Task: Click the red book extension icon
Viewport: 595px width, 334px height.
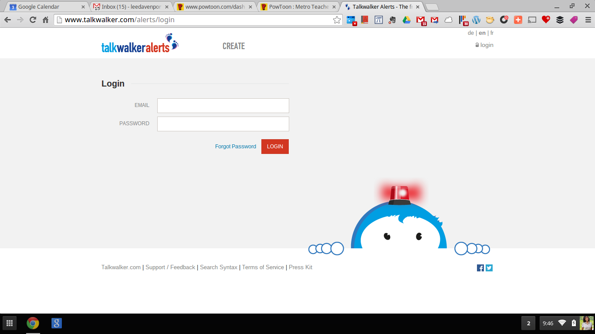Action: [x=365, y=20]
